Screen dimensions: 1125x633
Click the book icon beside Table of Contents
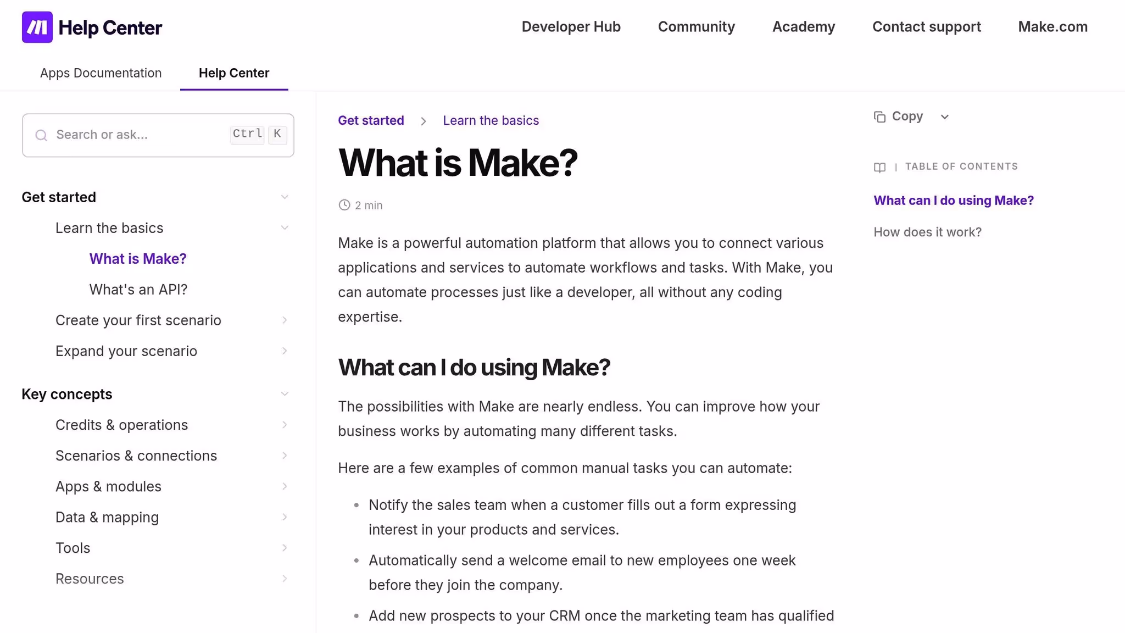879,167
